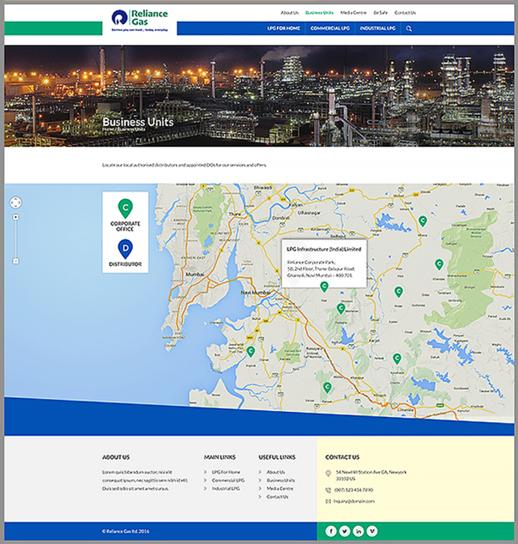Click the Inquiry@domain.com email link

354,501
